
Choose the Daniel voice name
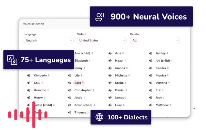(x=120, y=90)
